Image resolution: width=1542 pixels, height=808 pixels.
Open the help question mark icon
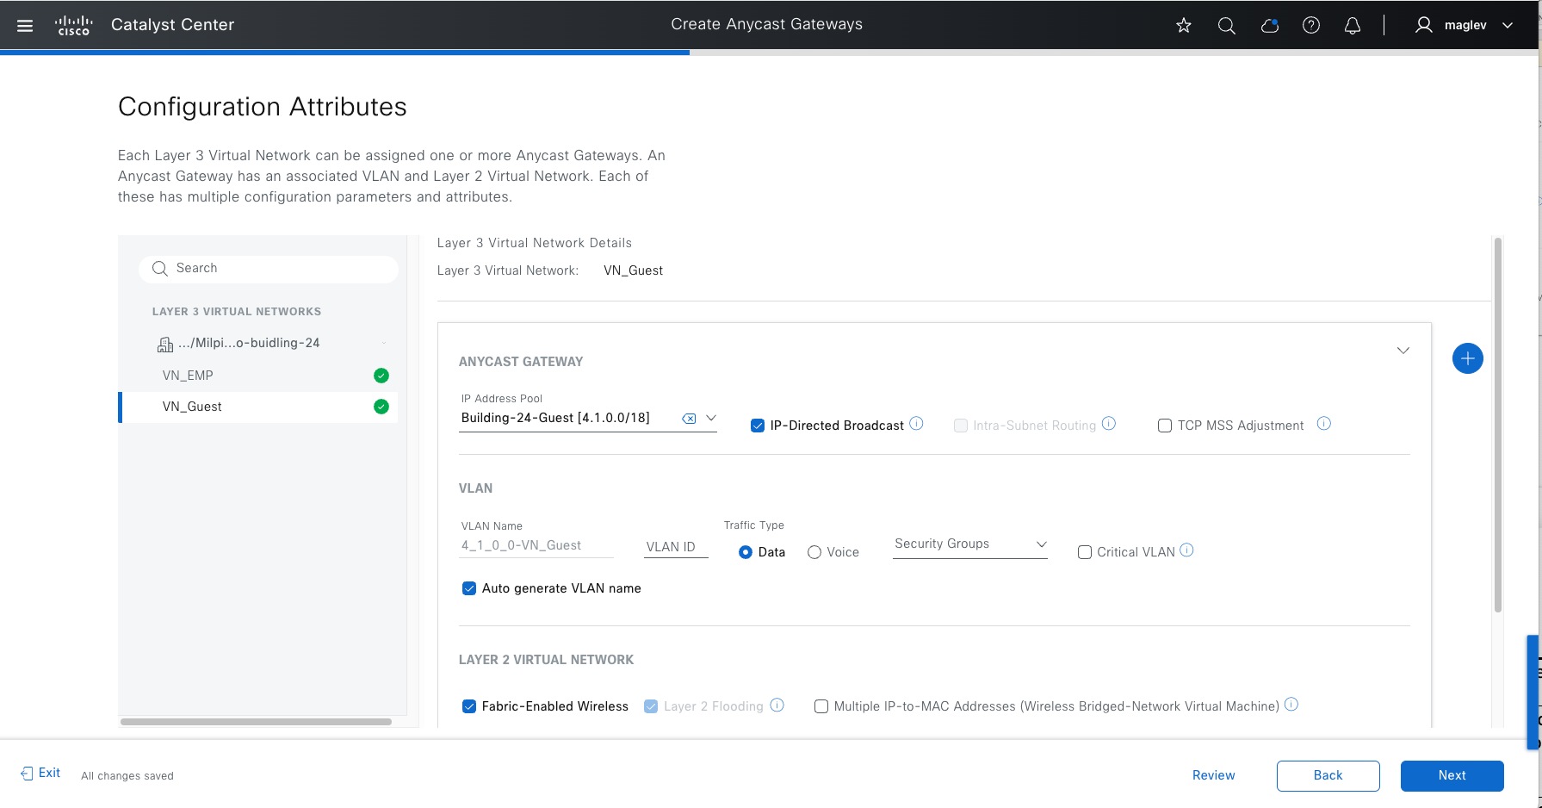pos(1311,26)
